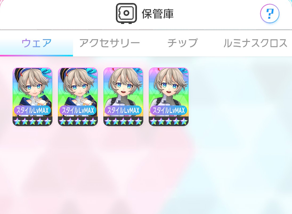Switch to the アクセサリー tab

click(109, 43)
